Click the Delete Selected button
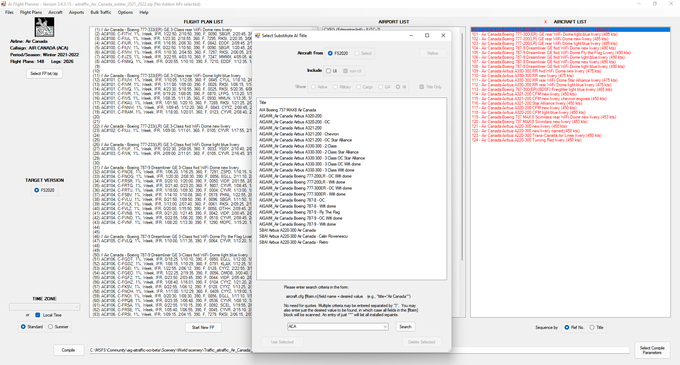This screenshot has width=680, height=365. (421, 342)
